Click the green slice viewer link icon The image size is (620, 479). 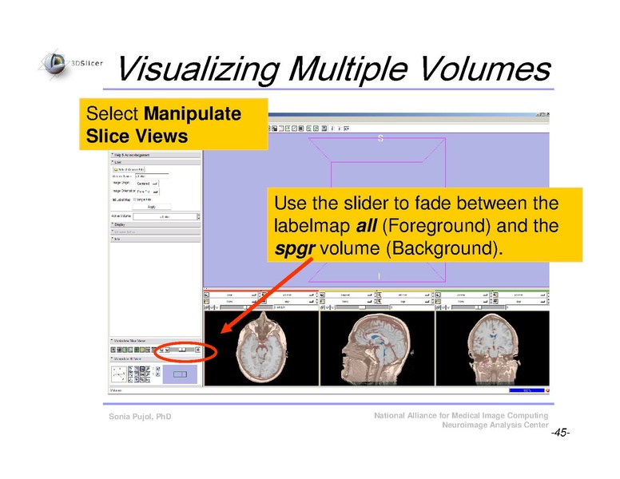[438, 307]
